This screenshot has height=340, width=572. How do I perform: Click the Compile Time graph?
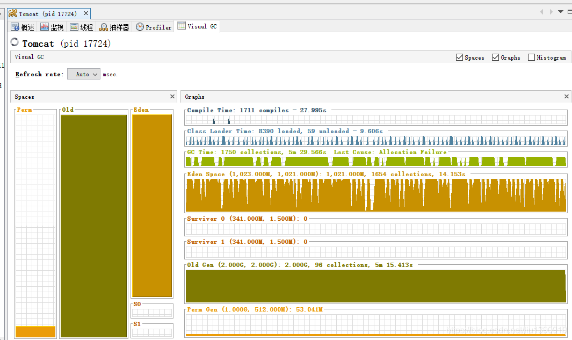[376, 119]
